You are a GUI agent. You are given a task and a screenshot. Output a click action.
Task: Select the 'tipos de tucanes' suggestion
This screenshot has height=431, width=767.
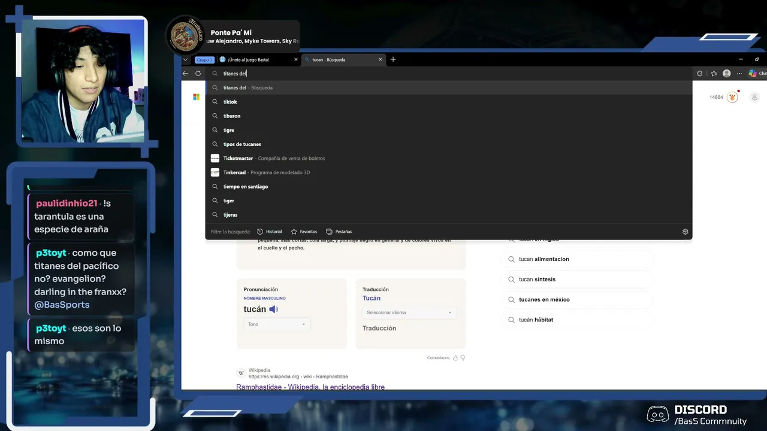pyautogui.click(x=449, y=144)
